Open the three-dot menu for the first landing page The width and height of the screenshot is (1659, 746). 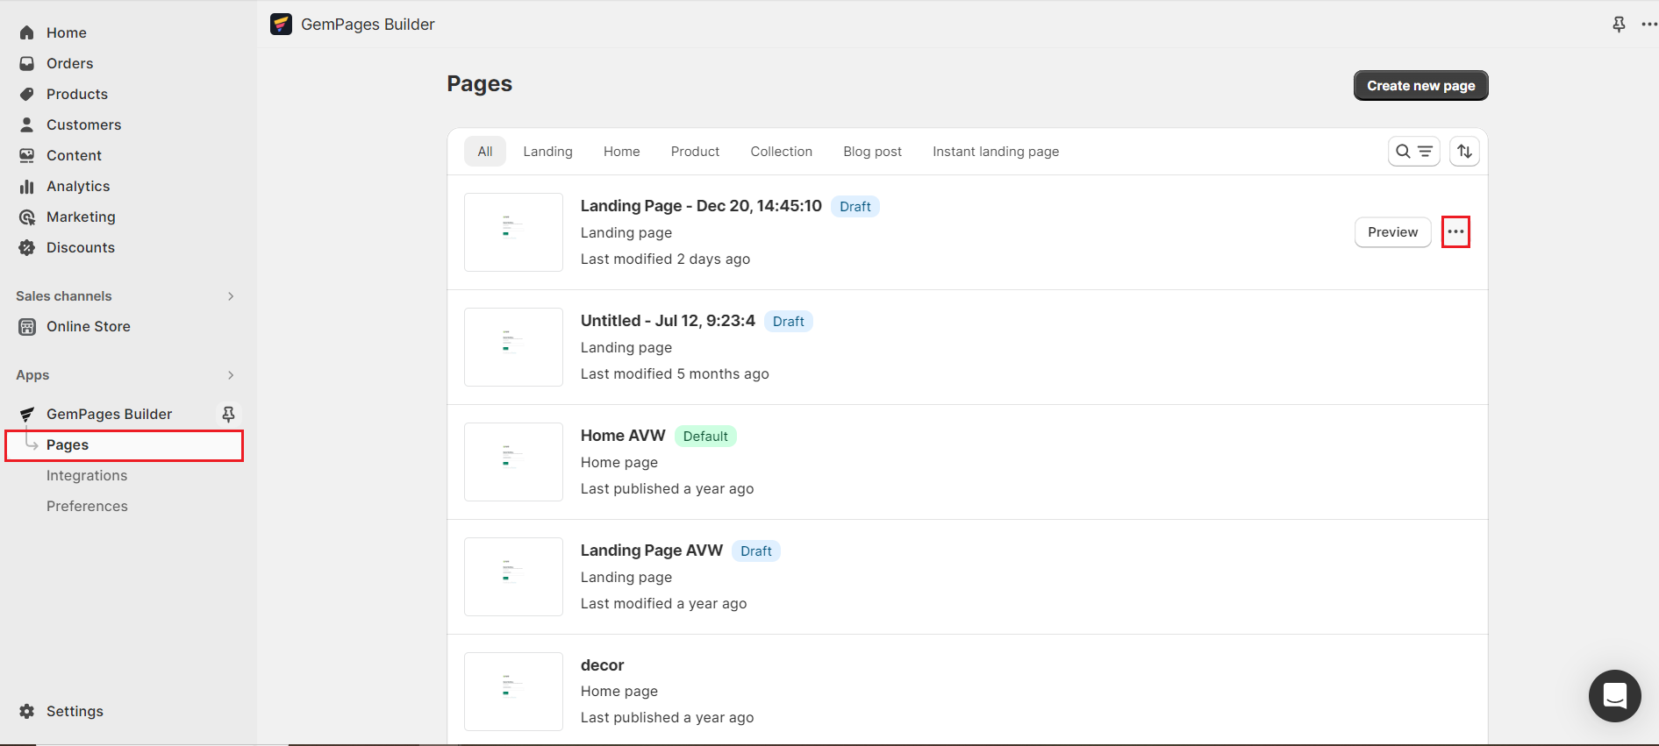coord(1455,232)
